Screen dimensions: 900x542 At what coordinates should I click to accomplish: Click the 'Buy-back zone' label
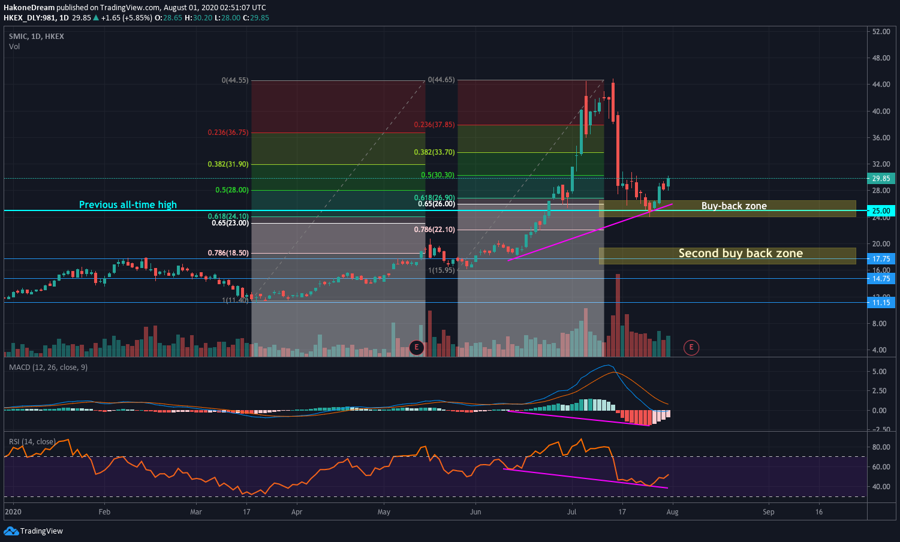[x=734, y=206]
